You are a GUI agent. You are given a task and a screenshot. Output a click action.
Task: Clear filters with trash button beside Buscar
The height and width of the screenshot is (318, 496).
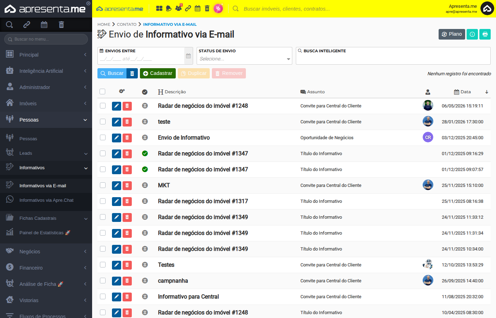(132, 73)
